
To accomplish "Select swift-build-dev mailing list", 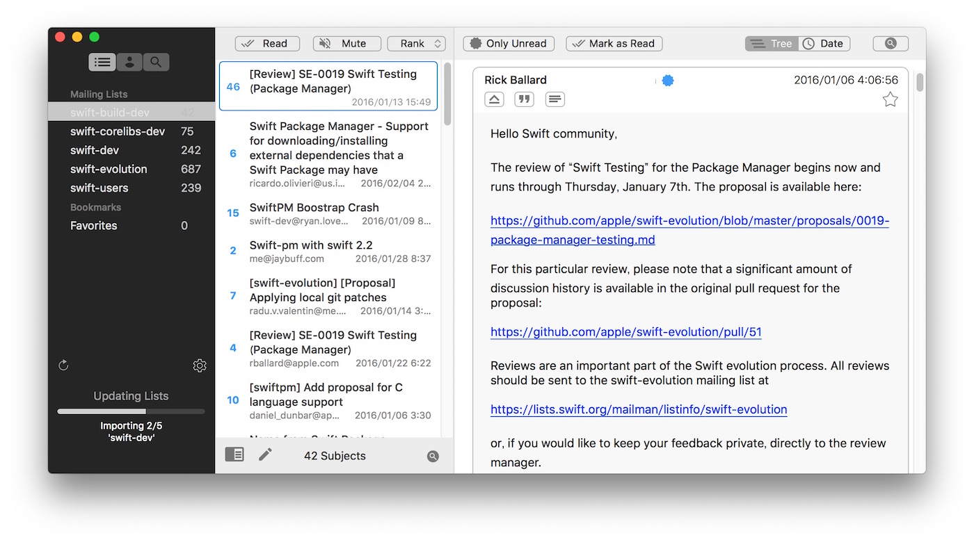I will pyautogui.click(x=131, y=113).
